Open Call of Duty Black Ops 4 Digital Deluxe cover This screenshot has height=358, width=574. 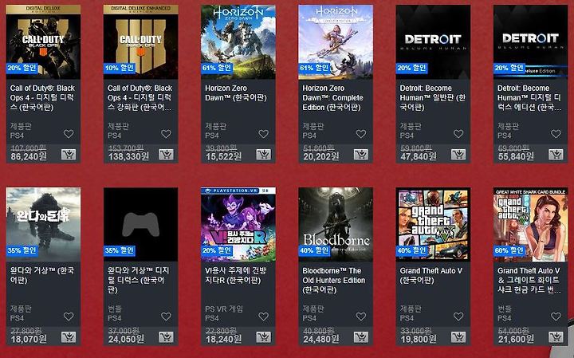43,41
